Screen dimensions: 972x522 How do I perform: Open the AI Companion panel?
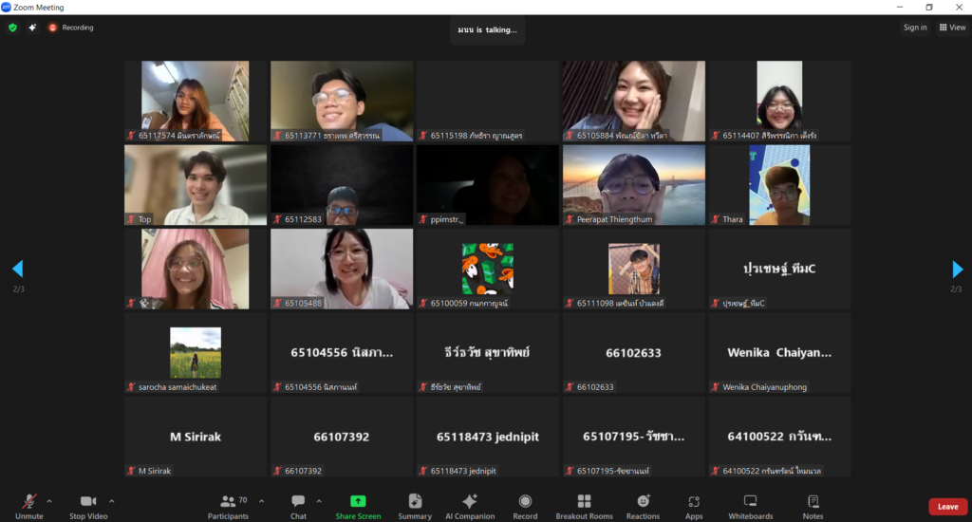[469, 506]
